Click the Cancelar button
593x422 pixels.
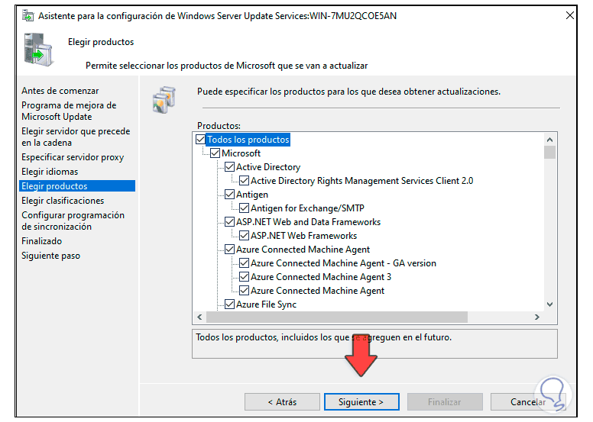coord(528,402)
